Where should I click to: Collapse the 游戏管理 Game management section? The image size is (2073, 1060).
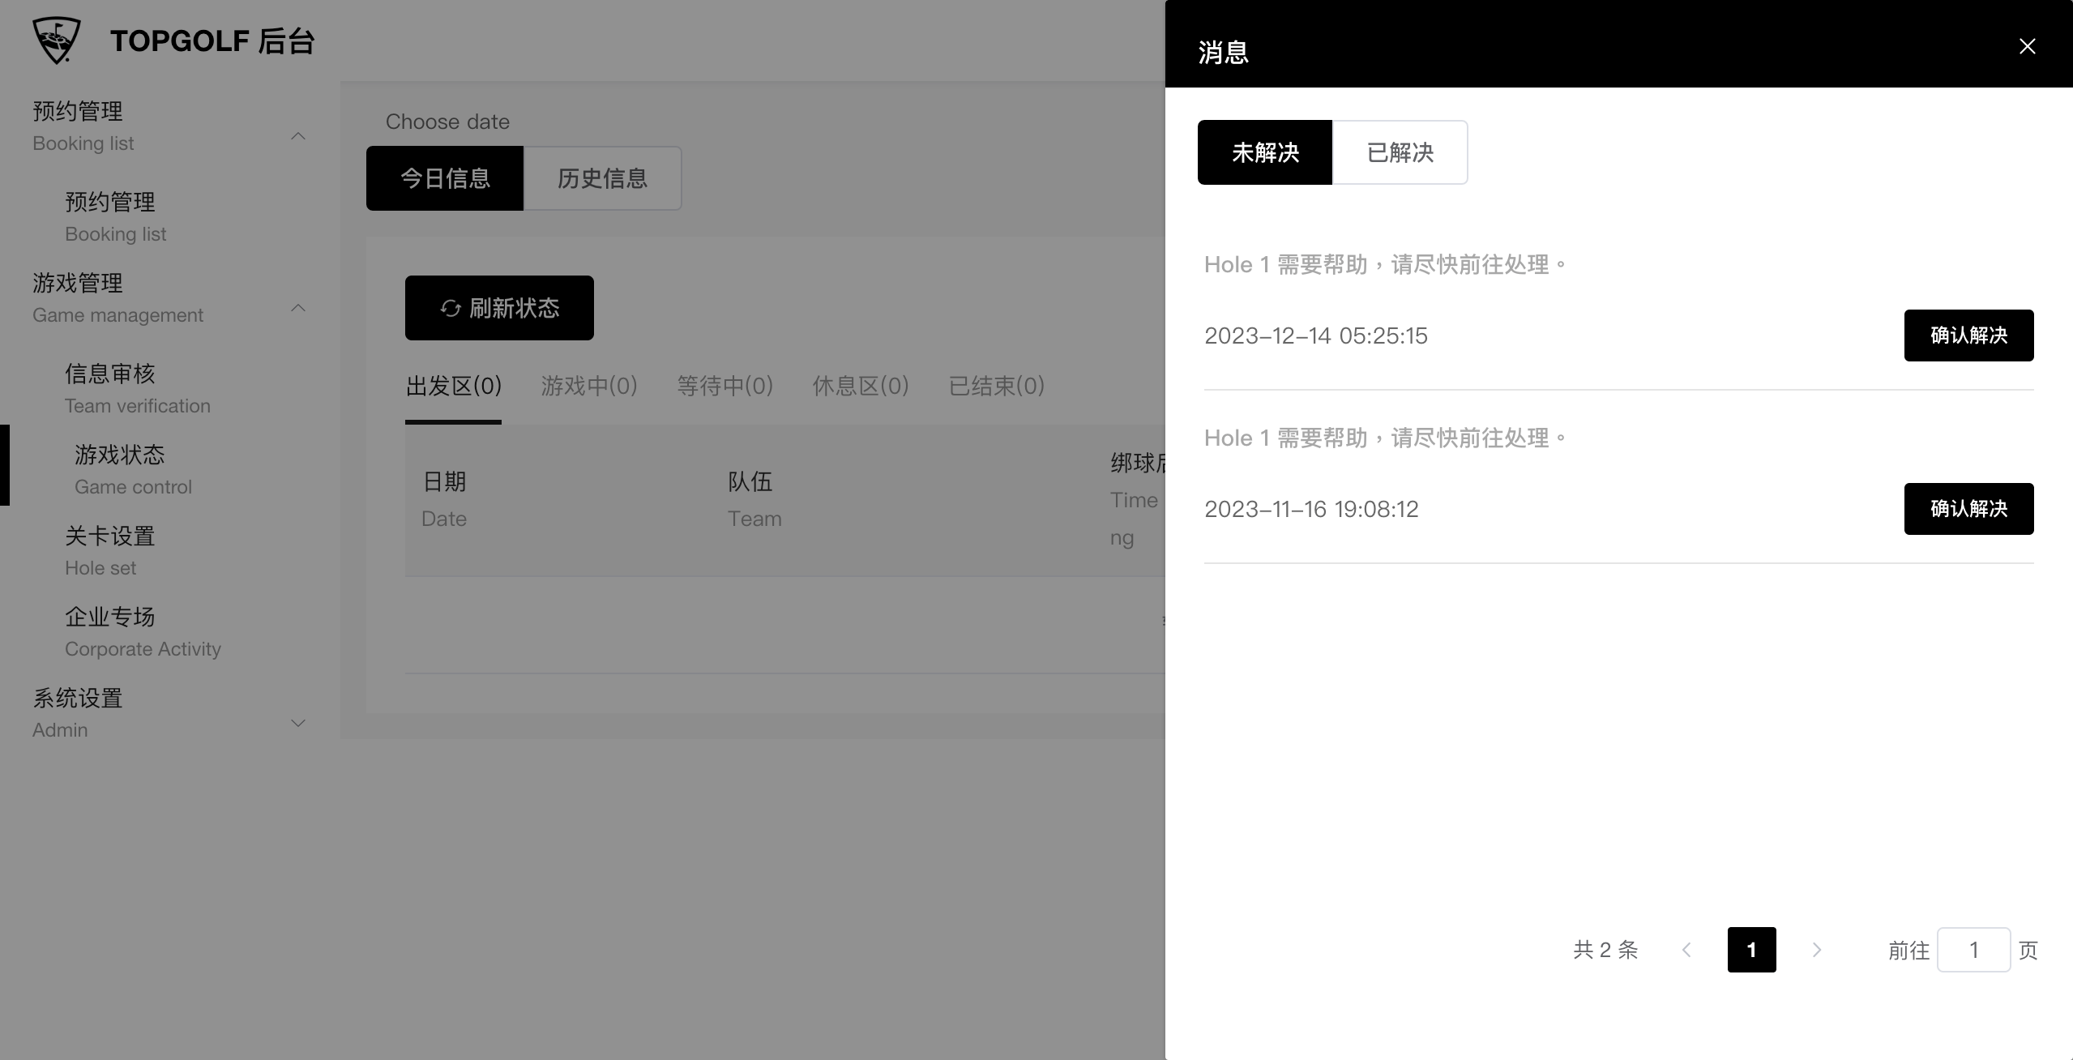(x=298, y=308)
